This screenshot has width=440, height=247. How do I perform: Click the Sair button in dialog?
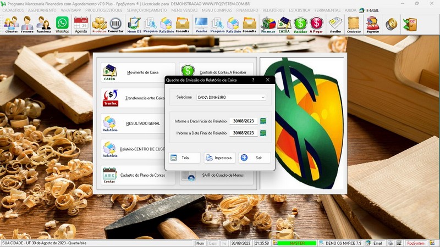pyautogui.click(x=255, y=158)
